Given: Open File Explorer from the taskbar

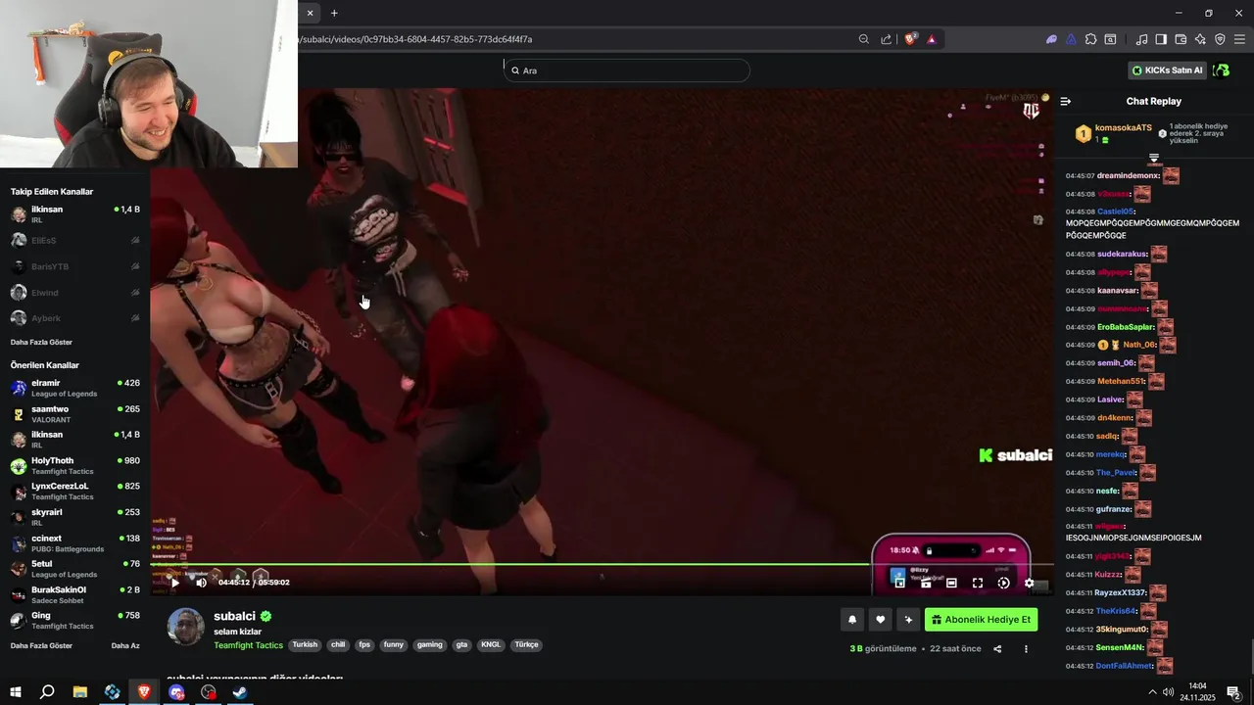Looking at the screenshot, I should pyautogui.click(x=80, y=692).
